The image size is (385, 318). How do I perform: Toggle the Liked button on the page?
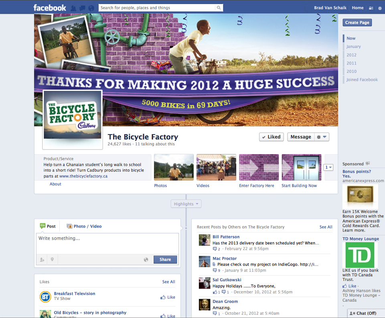(272, 137)
